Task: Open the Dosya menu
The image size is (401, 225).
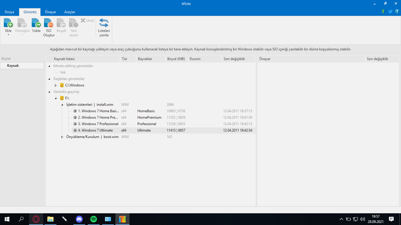Action: [9, 12]
